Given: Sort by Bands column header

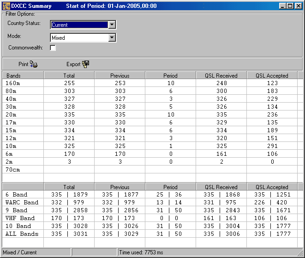Looking at the screenshot, I should (x=23, y=75).
